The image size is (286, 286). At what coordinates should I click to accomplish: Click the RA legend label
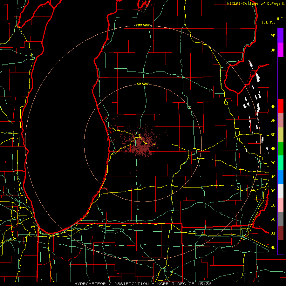pos(273,163)
